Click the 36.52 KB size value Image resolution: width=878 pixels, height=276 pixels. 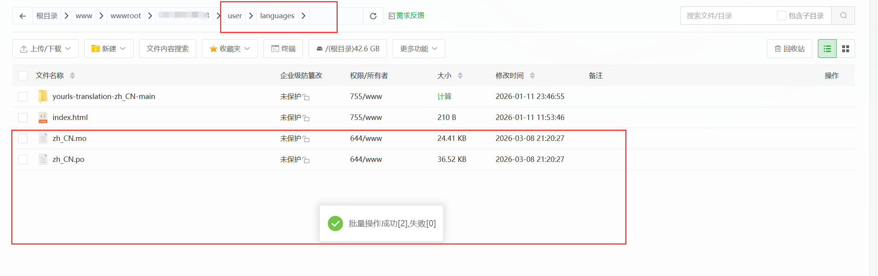tap(452, 159)
